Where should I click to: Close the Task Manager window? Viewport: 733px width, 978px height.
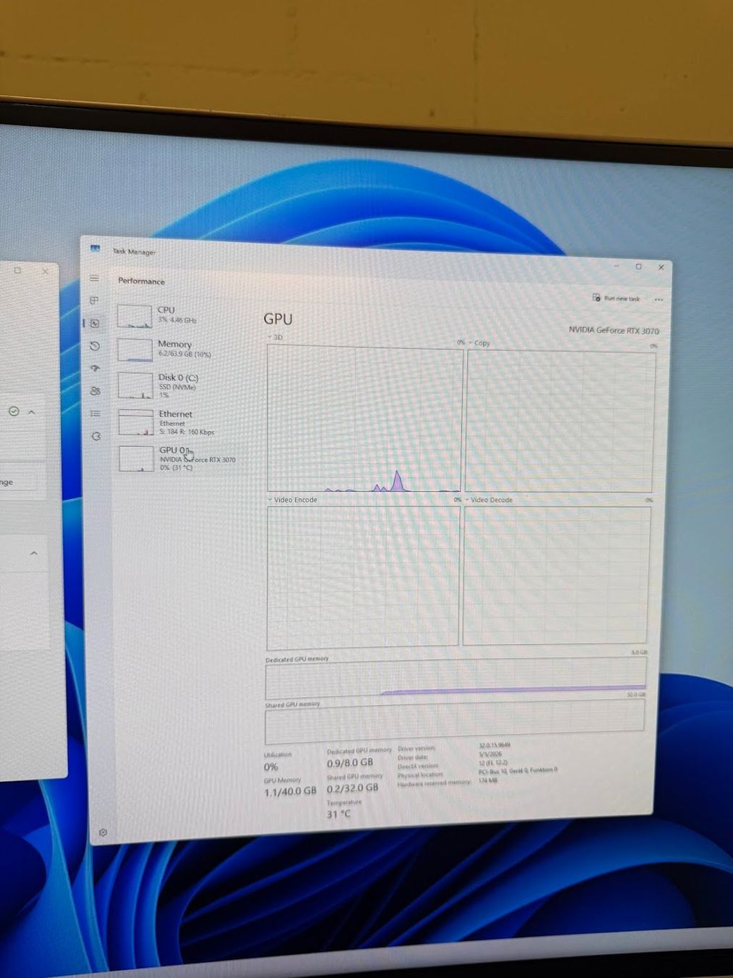tap(661, 267)
